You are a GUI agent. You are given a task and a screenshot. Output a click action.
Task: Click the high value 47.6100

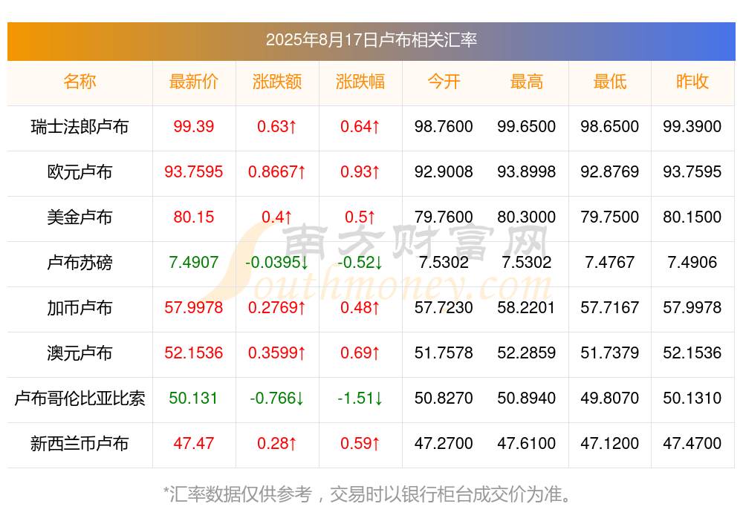527,444
